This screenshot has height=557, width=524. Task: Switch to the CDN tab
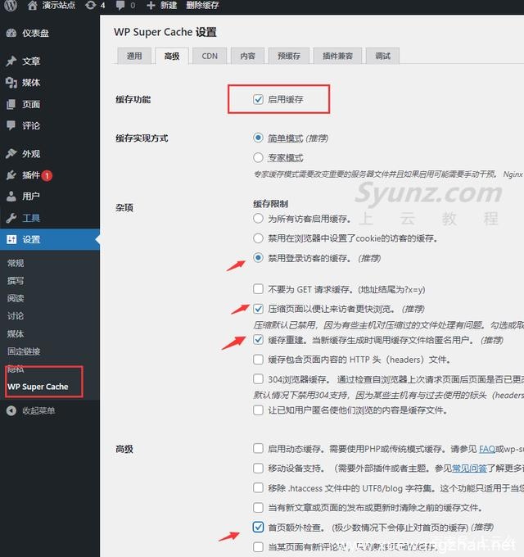pos(210,56)
